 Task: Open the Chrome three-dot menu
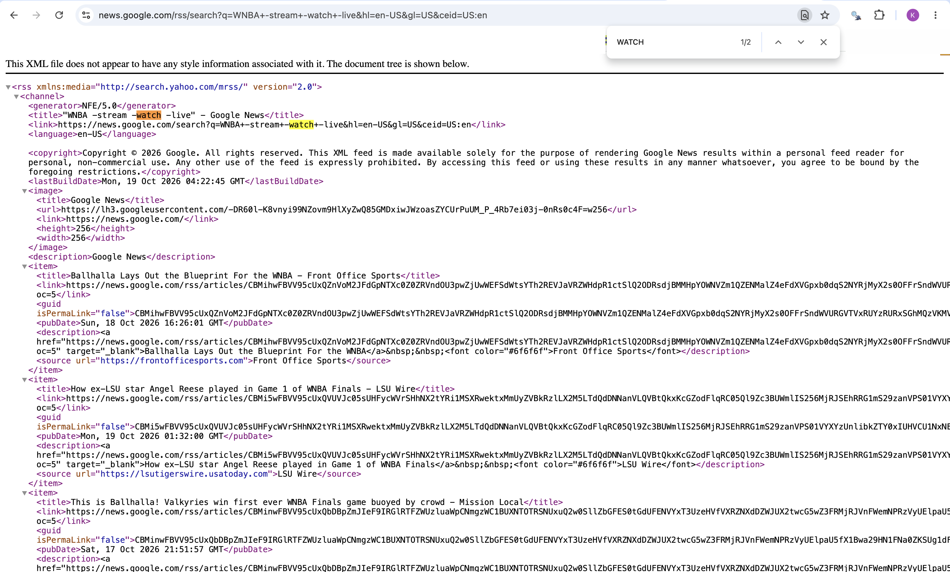[x=935, y=15]
